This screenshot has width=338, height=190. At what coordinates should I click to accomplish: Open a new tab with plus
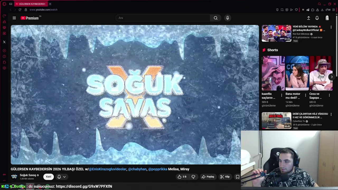[x=50, y=4]
